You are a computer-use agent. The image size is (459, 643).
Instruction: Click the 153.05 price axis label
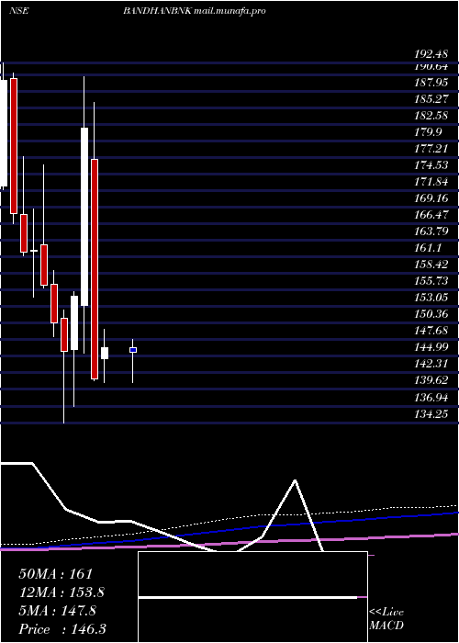coord(431,298)
